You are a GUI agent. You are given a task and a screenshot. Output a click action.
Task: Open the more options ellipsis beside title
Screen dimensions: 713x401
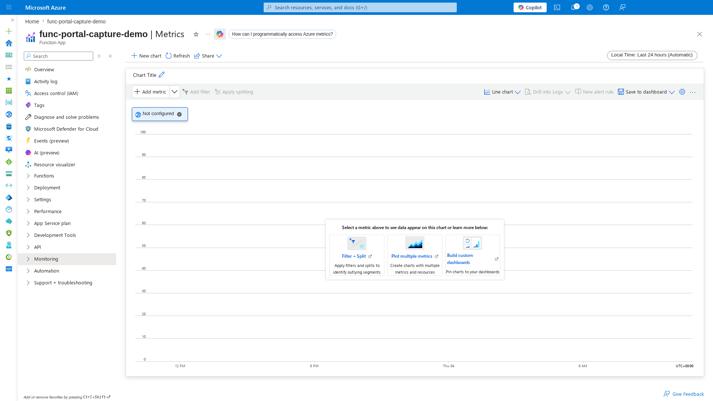[x=208, y=34]
